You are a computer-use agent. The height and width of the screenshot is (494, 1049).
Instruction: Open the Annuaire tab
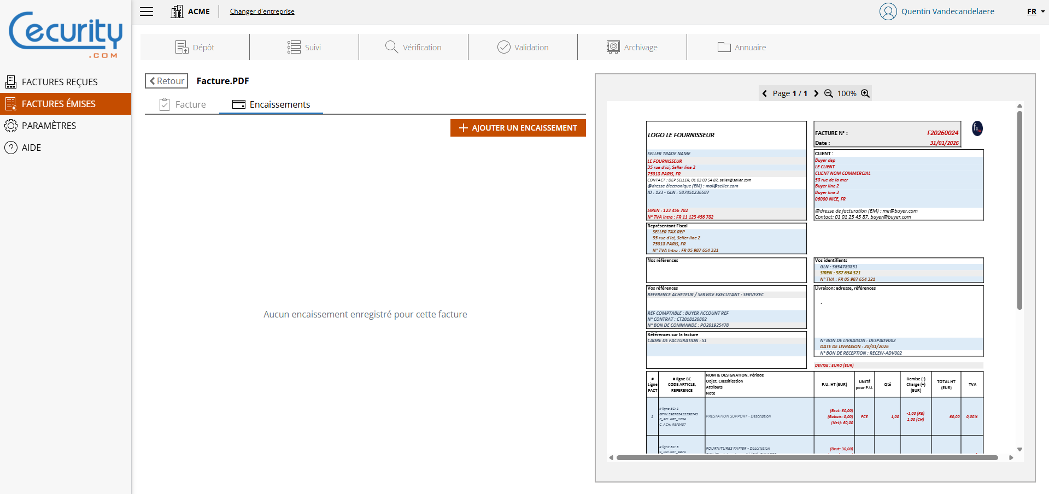[741, 48]
